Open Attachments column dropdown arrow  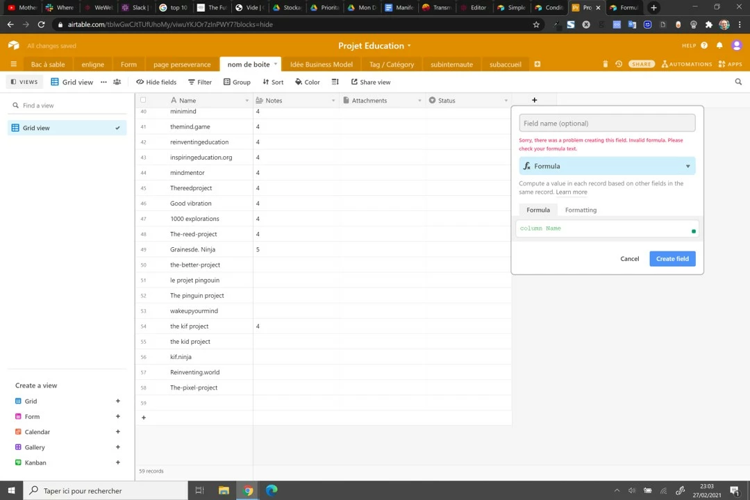pos(419,101)
